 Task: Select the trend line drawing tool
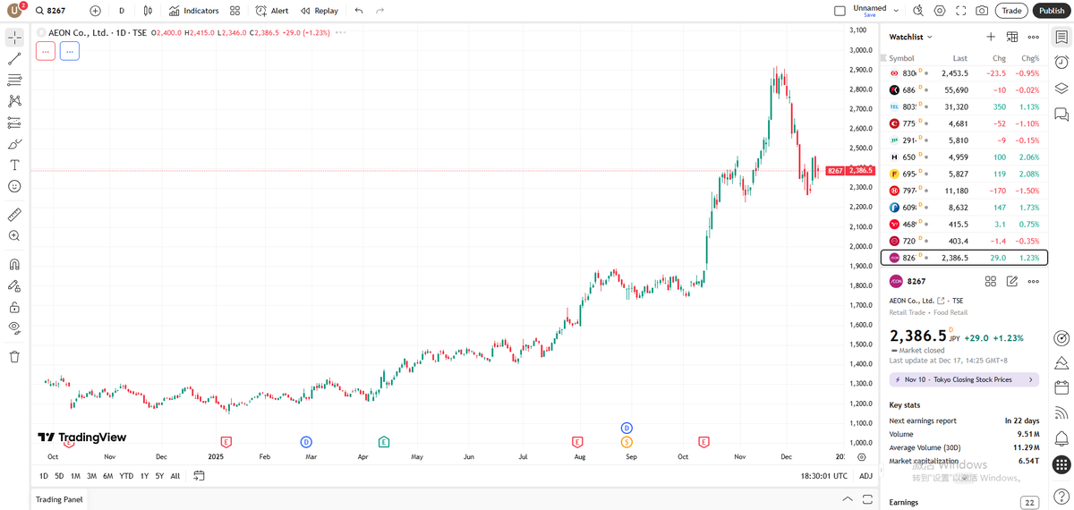(14, 59)
